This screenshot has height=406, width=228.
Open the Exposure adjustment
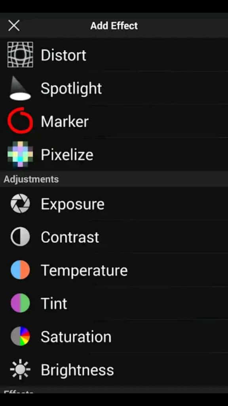[x=114, y=204]
